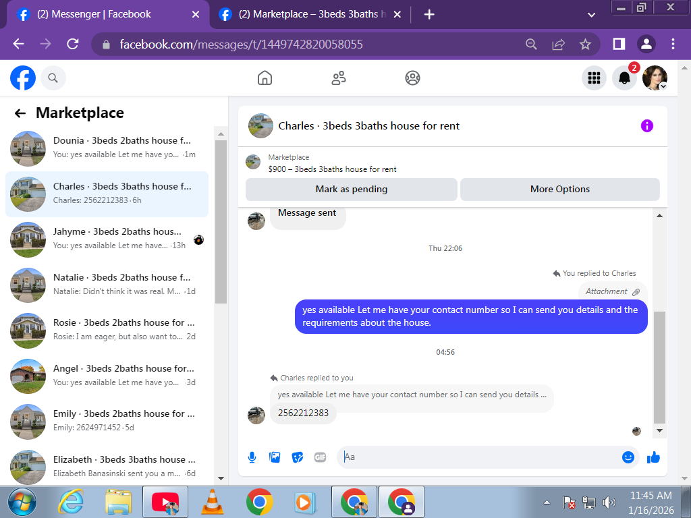Click Mark as pending button
Image resolution: width=691 pixels, height=518 pixels.
(x=351, y=190)
